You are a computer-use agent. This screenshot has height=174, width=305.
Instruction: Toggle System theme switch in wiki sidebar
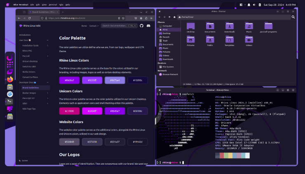click(23, 160)
